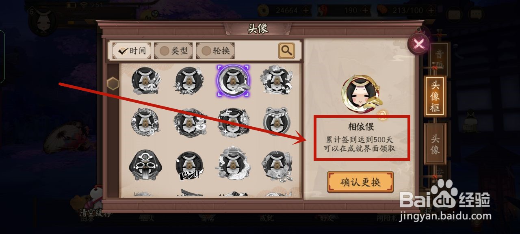Switch to the 头像 side tab
520x234 pixels.
(x=435, y=144)
